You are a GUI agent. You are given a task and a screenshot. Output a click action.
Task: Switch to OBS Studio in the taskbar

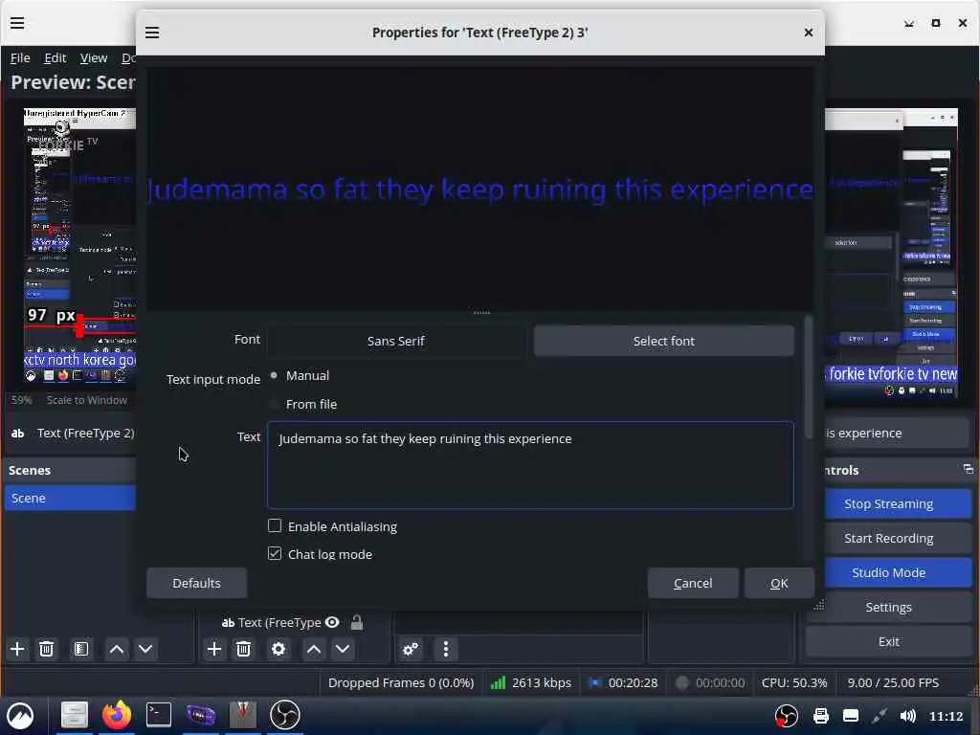(x=285, y=715)
